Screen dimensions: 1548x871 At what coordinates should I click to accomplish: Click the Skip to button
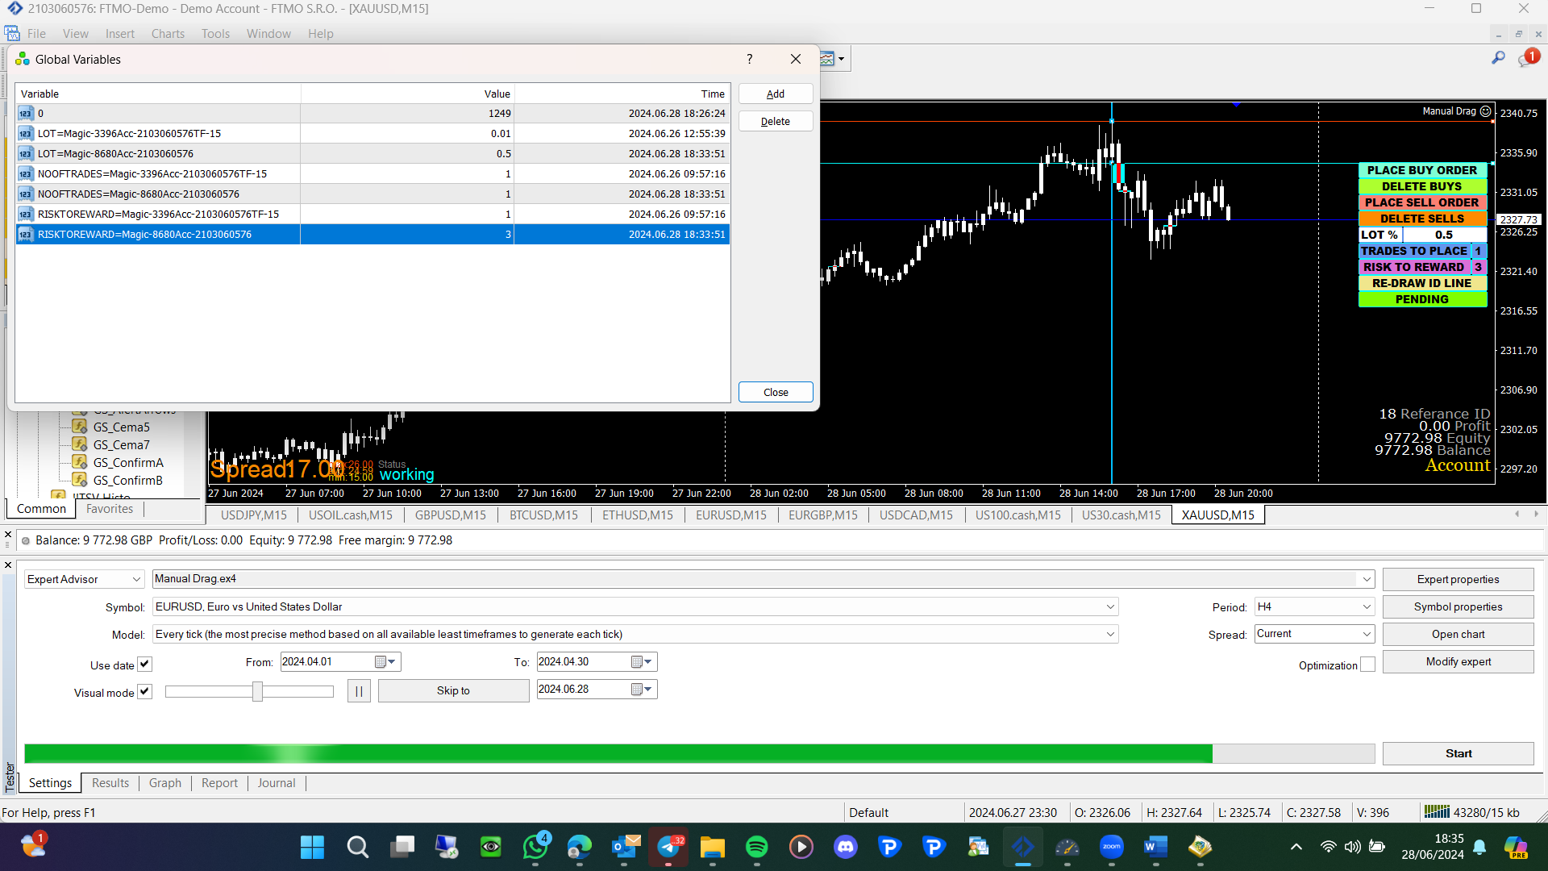[x=453, y=691]
